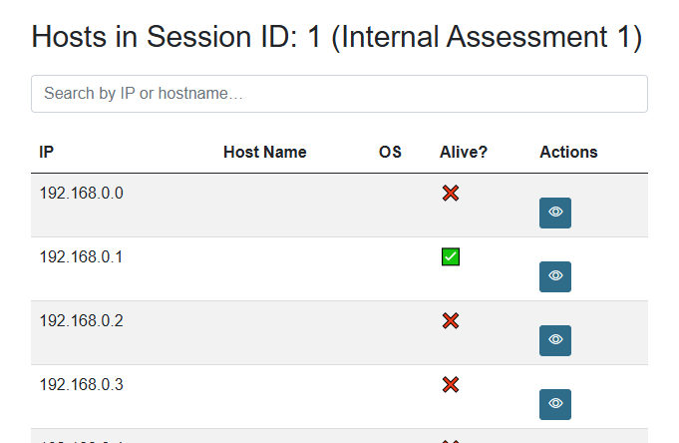
Task: Click the Host Name column header
Action: pos(264,153)
